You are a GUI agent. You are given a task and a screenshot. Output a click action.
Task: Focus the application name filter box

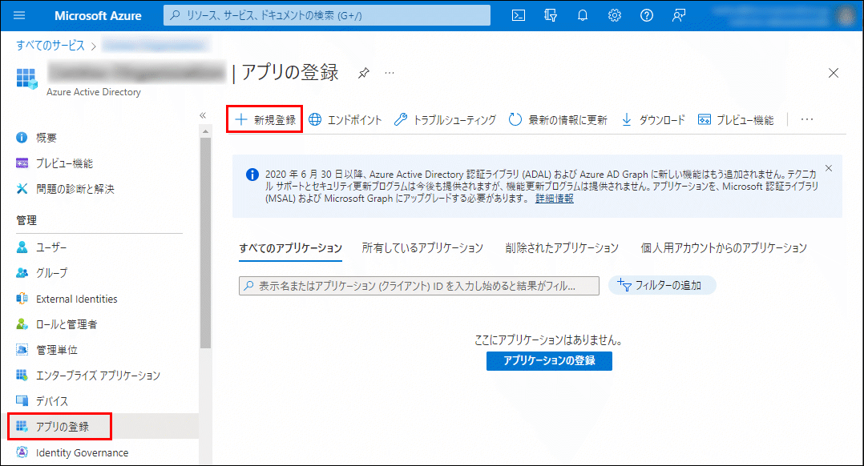418,286
